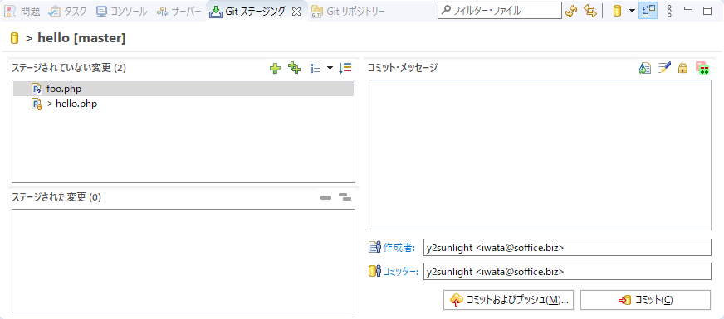
Task: Switch to the コンソール tab
Action: coord(122,11)
